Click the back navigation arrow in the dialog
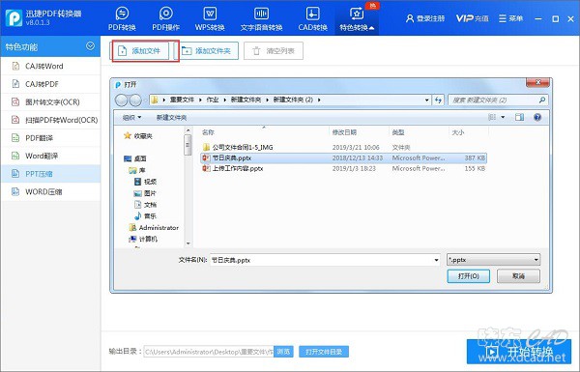 pyautogui.click(x=122, y=100)
